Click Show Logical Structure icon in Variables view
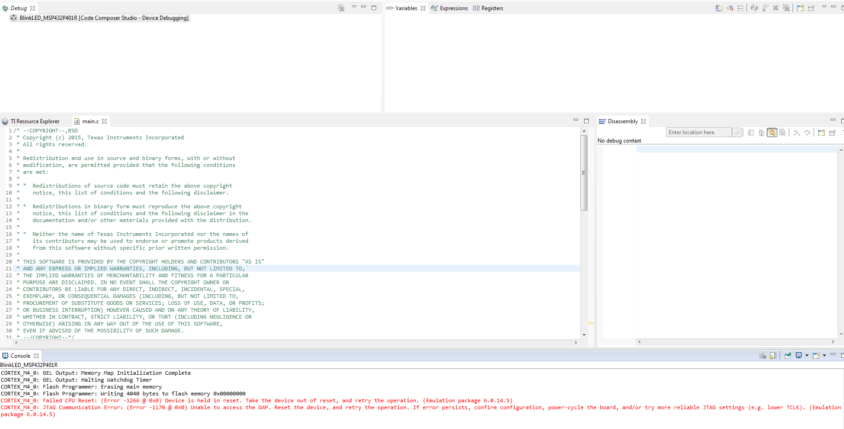This screenshot has width=844, height=429. 729,8
